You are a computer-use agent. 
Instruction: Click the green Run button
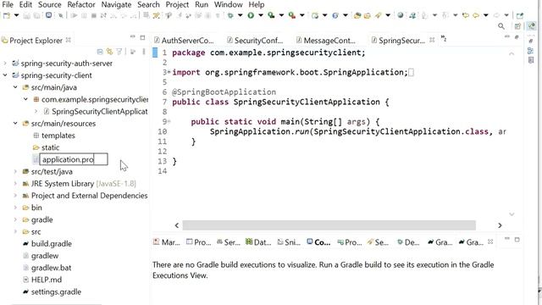click(251, 15)
